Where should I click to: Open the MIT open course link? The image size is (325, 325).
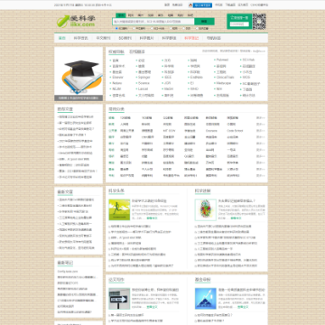(x=169, y=131)
